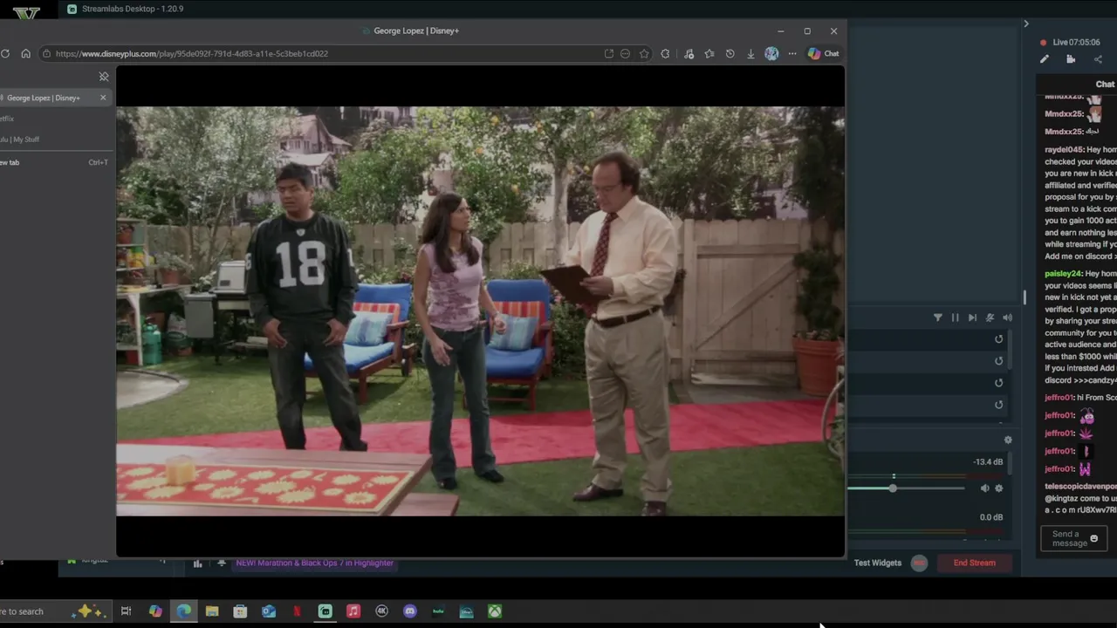Open File Explorer from the taskbar
Screen dimensions: 1117x628
pos(212,611)
